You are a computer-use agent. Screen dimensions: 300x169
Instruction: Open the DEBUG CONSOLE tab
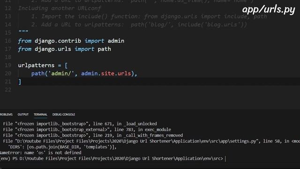64,115
